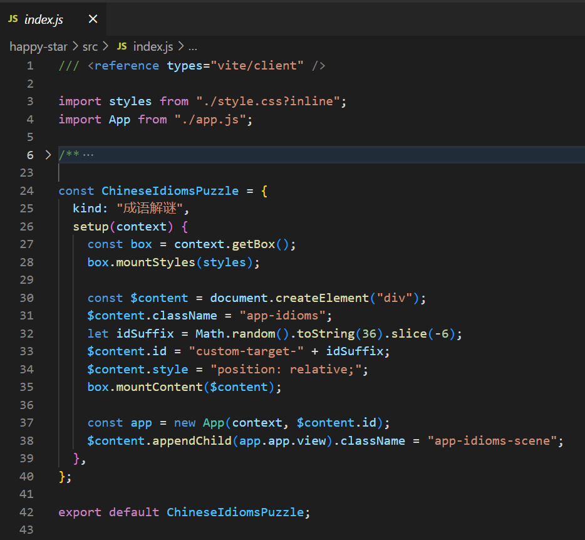The width and height of the screenshot is (585, 540).
Task: Click "./style.css?inline" import path
Action: click(x=268, y=101)
